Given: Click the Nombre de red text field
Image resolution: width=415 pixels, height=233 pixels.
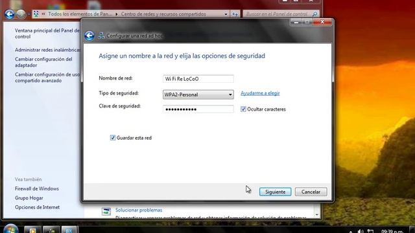Looking at the screenshot, I should click(198, 79).
